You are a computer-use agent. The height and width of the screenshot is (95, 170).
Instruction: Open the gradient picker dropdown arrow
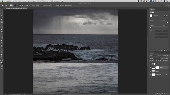pos(17,6)
